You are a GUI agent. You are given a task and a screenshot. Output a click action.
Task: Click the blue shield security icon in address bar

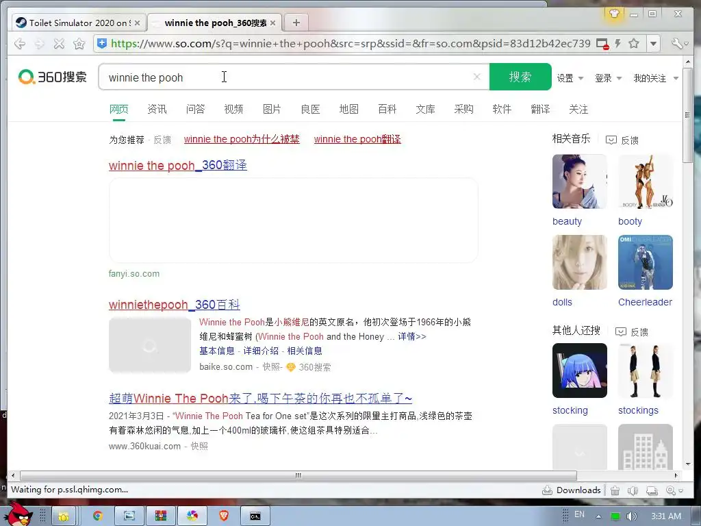(x=102, y=43)
